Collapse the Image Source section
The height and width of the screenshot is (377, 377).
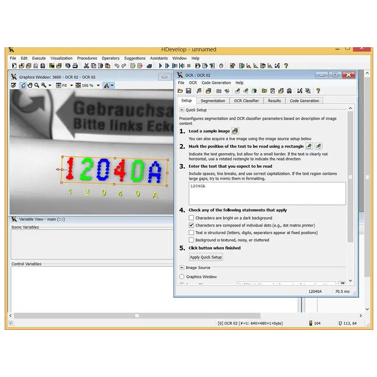[x=182, y=268]
